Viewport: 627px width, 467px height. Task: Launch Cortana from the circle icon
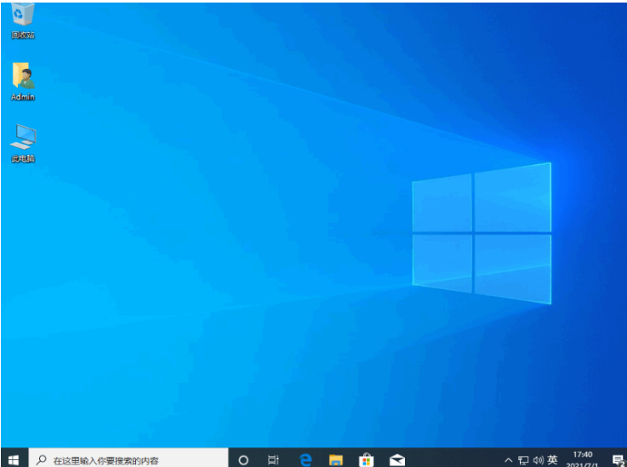[243, 460]
